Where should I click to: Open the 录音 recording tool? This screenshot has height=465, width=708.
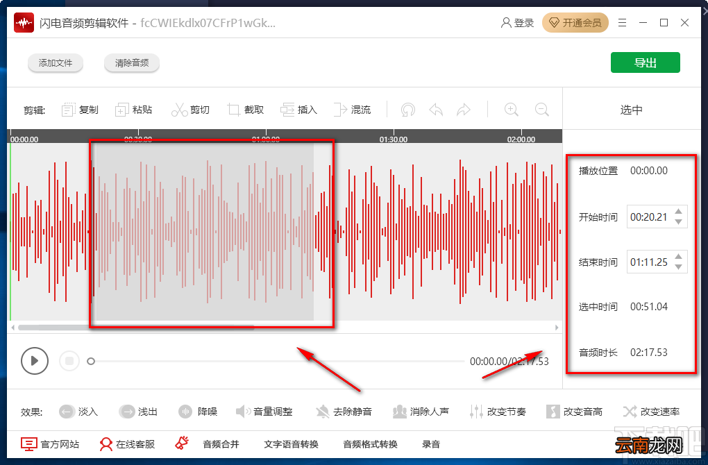click(x=431, y=444)
